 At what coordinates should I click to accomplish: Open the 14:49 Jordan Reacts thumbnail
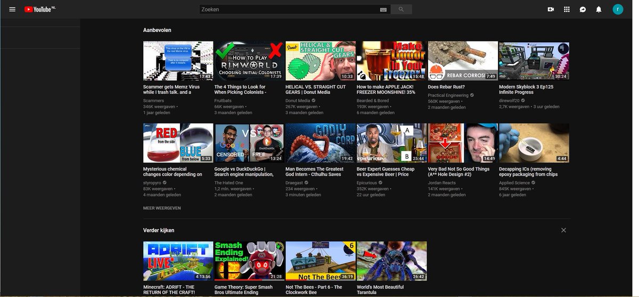click(463, 143)
